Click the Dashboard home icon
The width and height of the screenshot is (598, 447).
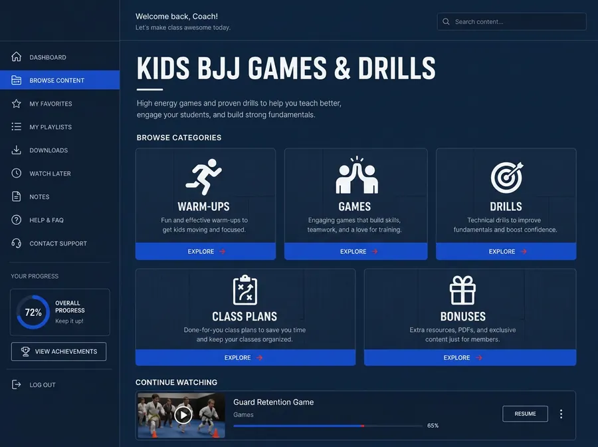[x=17, y=57]
